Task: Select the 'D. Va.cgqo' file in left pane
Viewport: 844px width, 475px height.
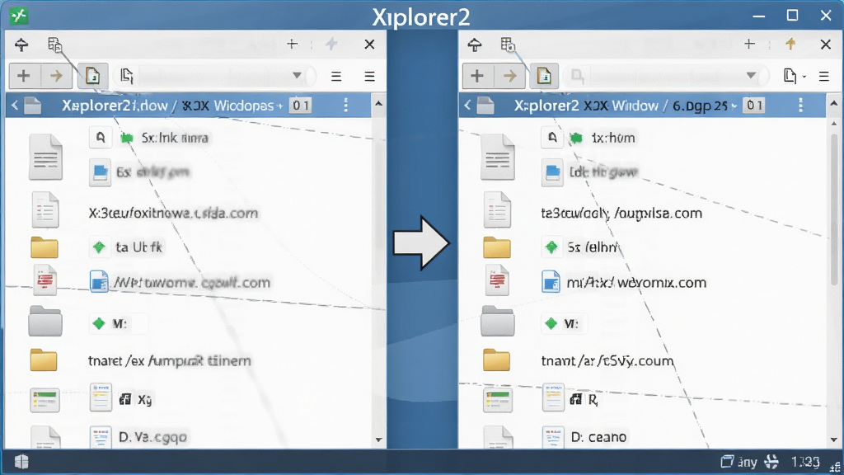Action: tap(152, 437)
